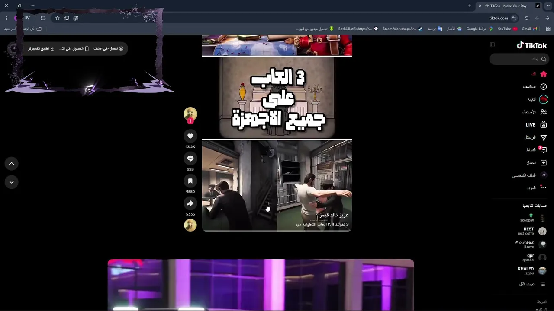View site information for tiktok.com
This screenshot has width=554, height=311.
coord(514,18)
